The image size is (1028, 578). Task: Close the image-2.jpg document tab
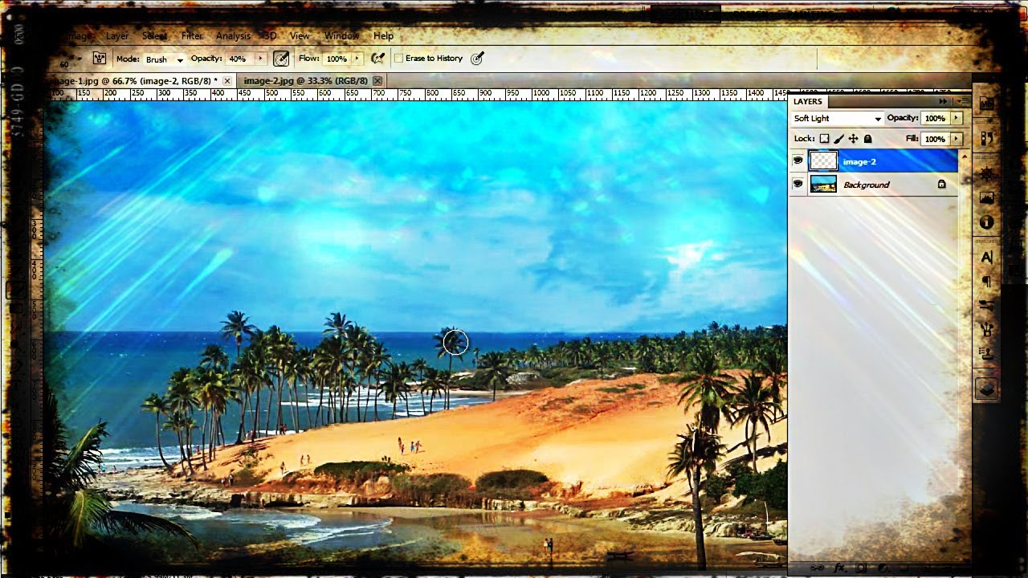coord(377,81)
